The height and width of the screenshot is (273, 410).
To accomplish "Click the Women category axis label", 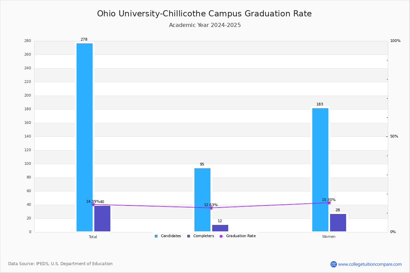I will coord(329,237).
